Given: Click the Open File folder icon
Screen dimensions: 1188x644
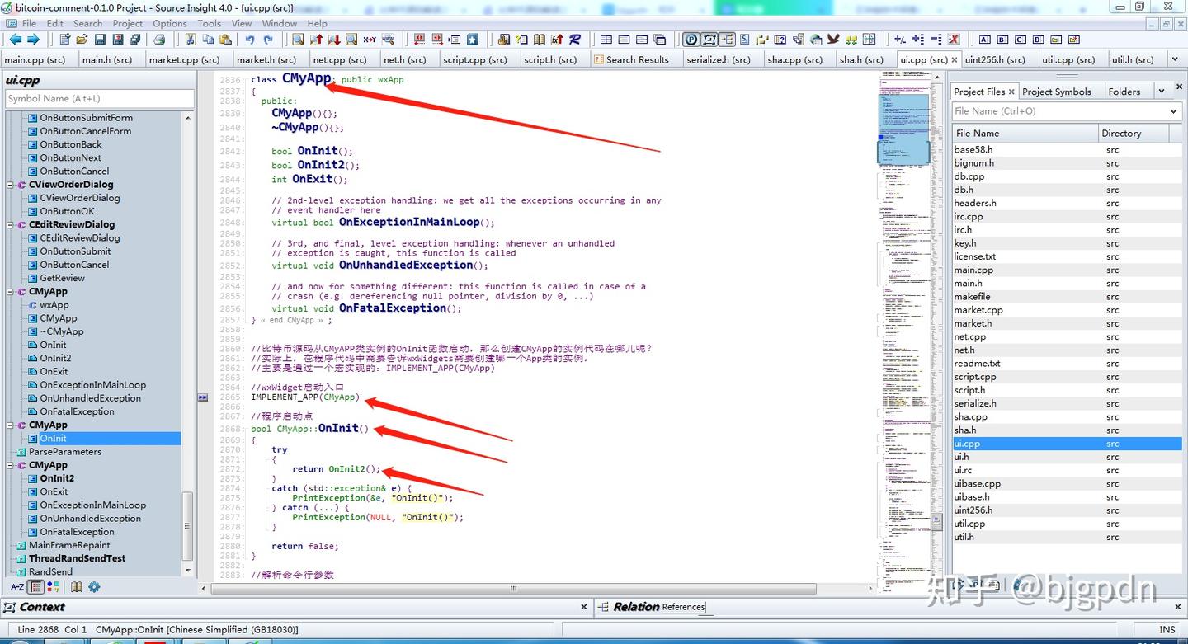Looking at the screenshot, I should [x=82, y=40].
